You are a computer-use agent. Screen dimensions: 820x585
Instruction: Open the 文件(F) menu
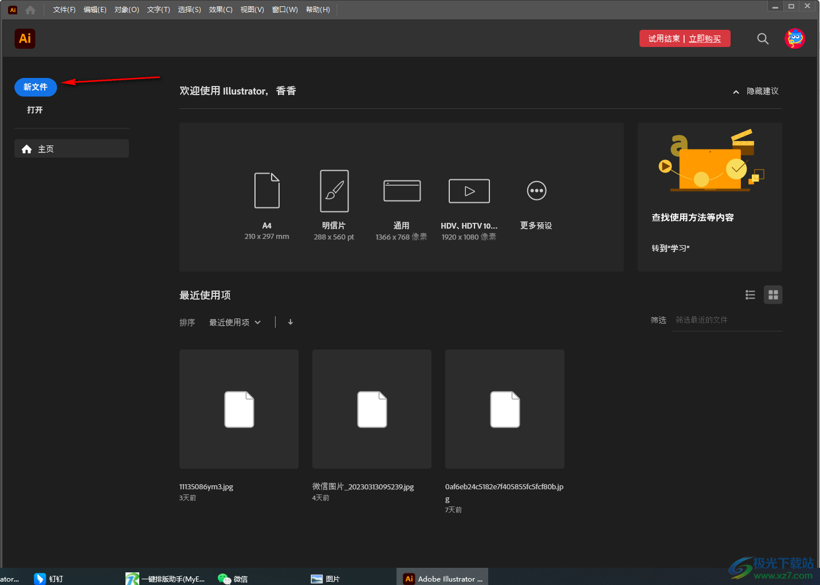click(64, 10)
